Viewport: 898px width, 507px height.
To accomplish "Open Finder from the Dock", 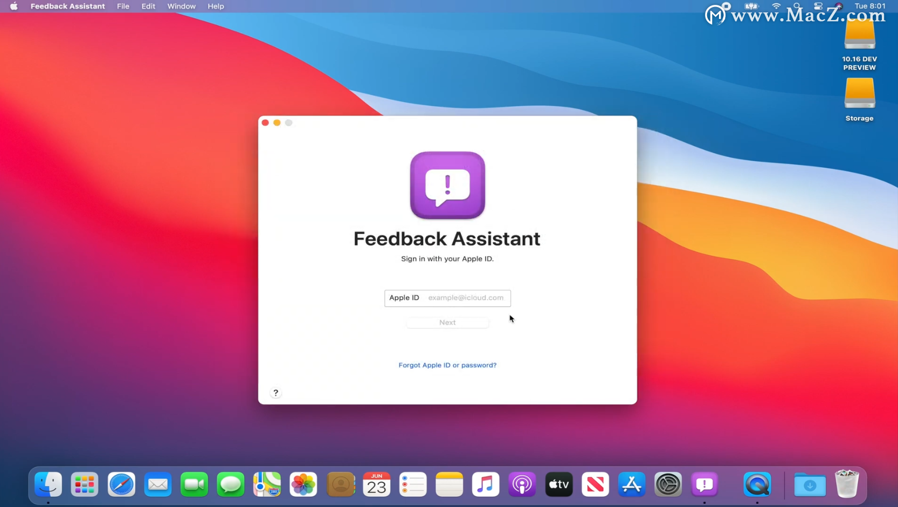I will (x=48, y=484).
